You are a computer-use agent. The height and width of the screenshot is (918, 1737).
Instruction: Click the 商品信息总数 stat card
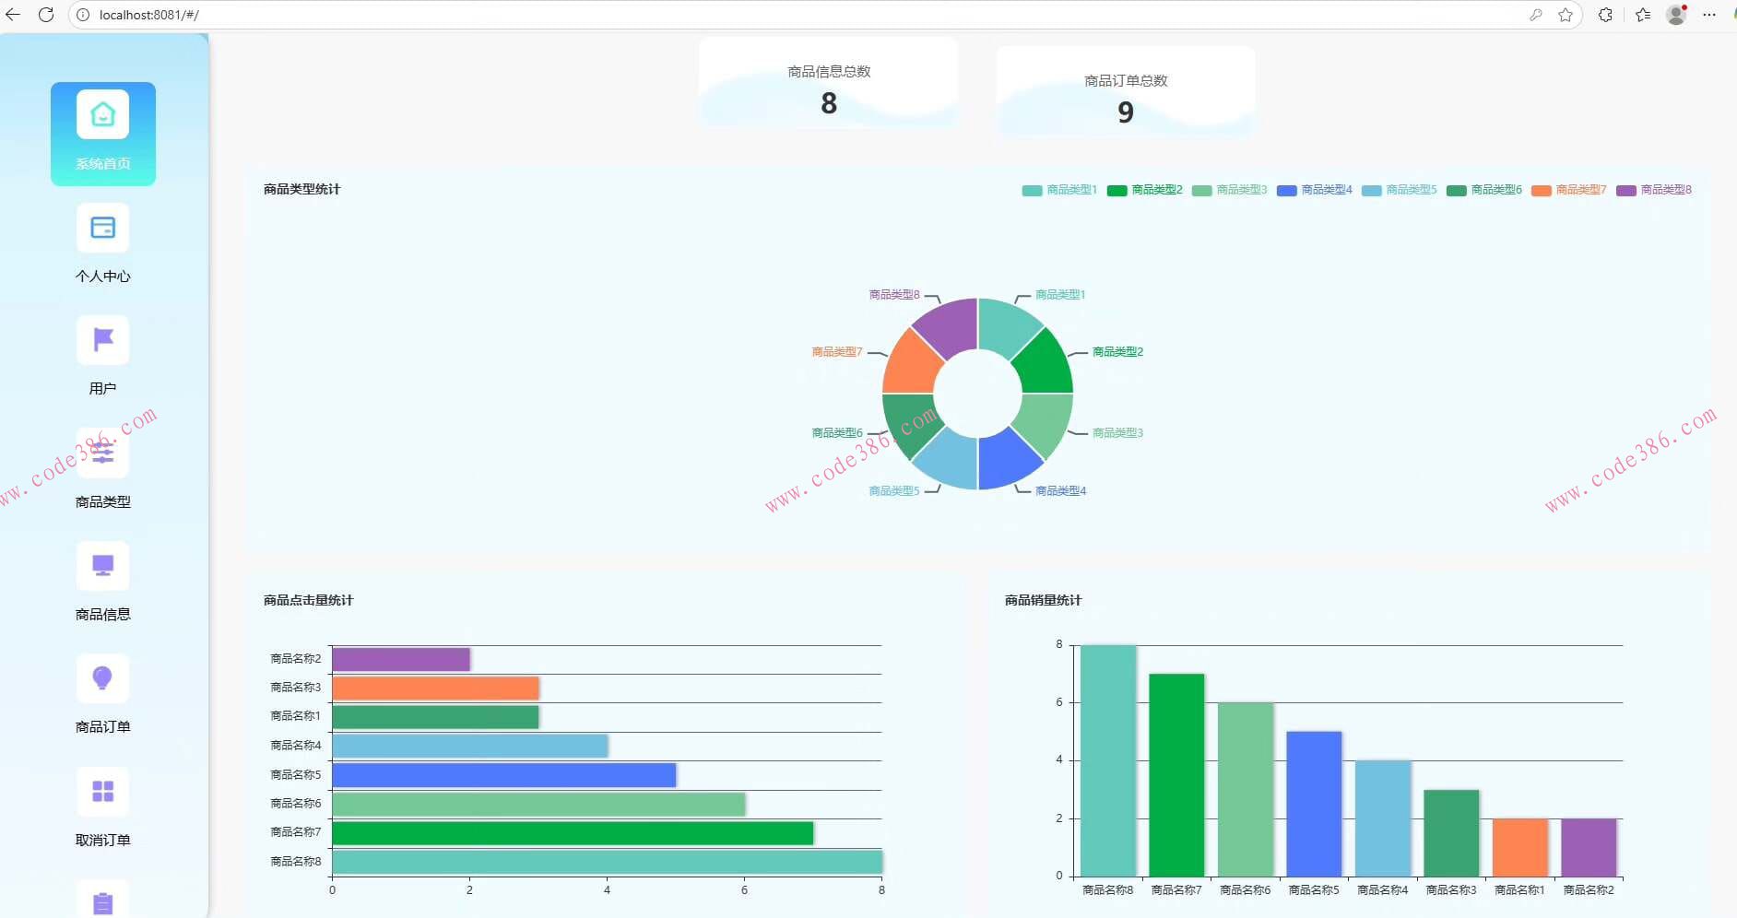tap(828, 84)
